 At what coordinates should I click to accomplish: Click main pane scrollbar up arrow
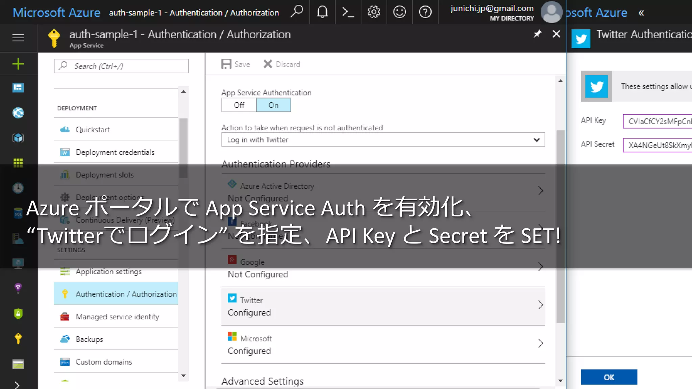561,81
